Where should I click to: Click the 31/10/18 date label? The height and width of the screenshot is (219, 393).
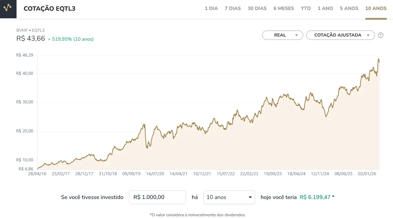108,174
